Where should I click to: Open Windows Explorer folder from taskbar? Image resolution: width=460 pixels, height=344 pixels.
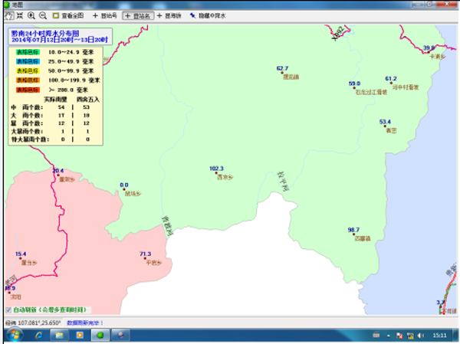click(x=60, y=336)
